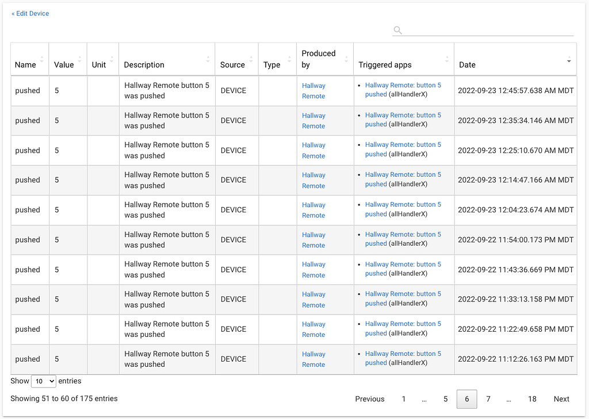The image size is (589, 419).
Task: Open triggered app link for 12:35:34 event
Action: pyautogui.click(x=403, y=119)
